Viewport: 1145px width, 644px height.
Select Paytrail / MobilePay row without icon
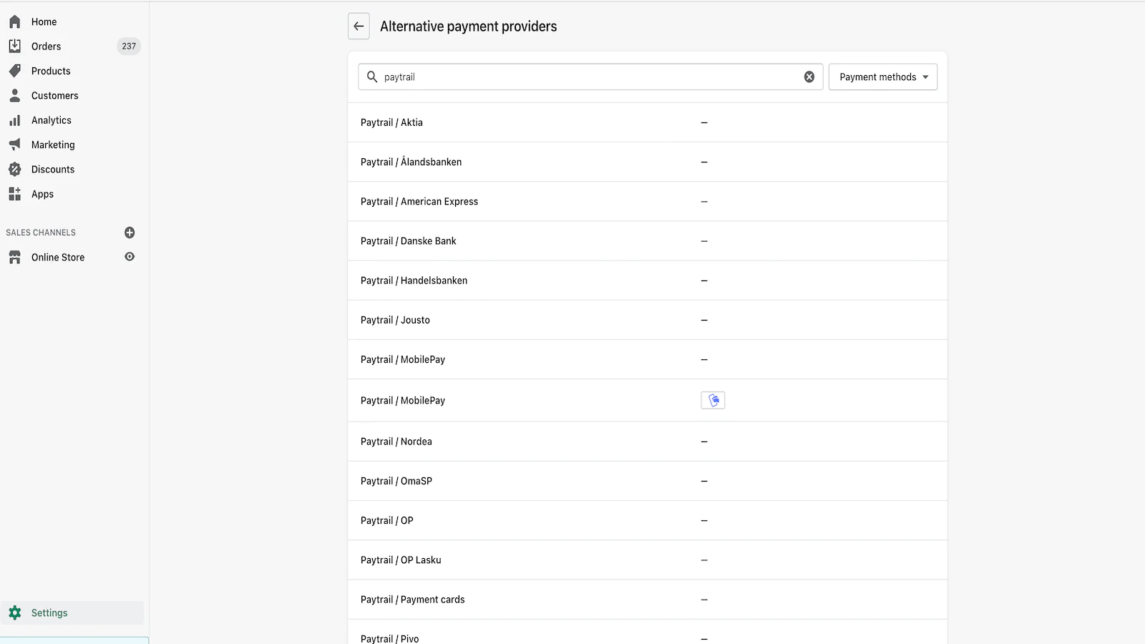(x=648, y=359)
